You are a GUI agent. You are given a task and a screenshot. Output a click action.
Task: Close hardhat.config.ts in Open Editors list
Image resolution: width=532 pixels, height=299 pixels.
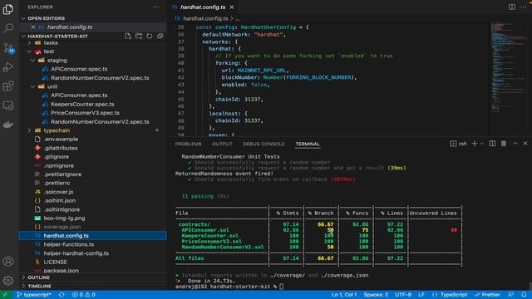click(x=33, y=27)
